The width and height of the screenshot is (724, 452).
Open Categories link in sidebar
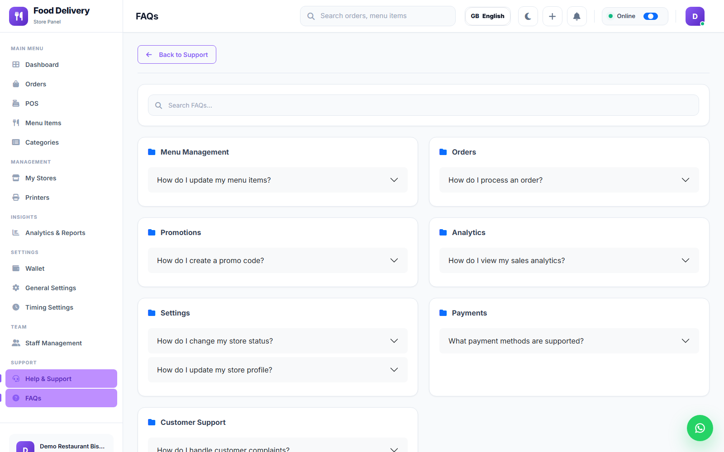click(x=61, y=142)
